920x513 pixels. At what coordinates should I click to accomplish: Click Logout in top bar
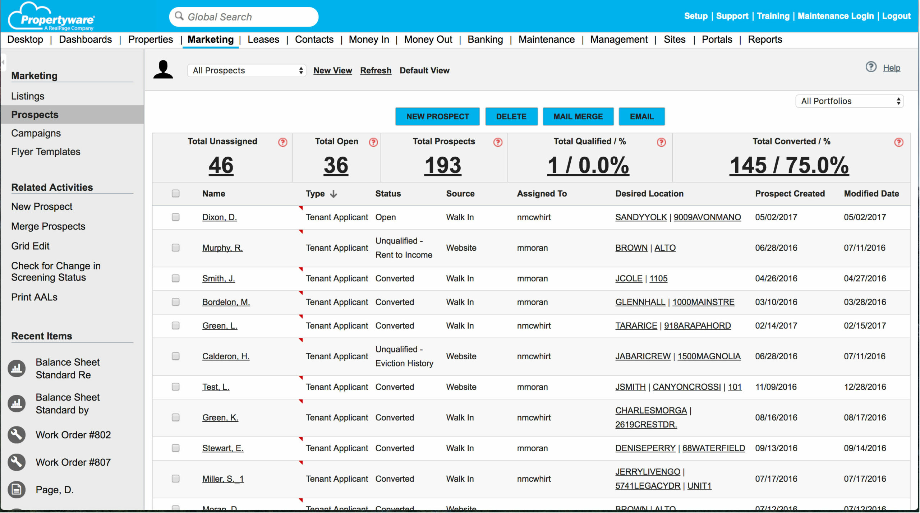click(x=896, y=16)
